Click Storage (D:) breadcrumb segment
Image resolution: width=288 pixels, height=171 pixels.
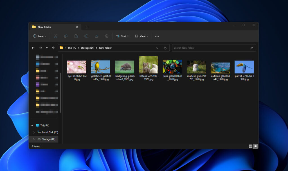point(87,48)
